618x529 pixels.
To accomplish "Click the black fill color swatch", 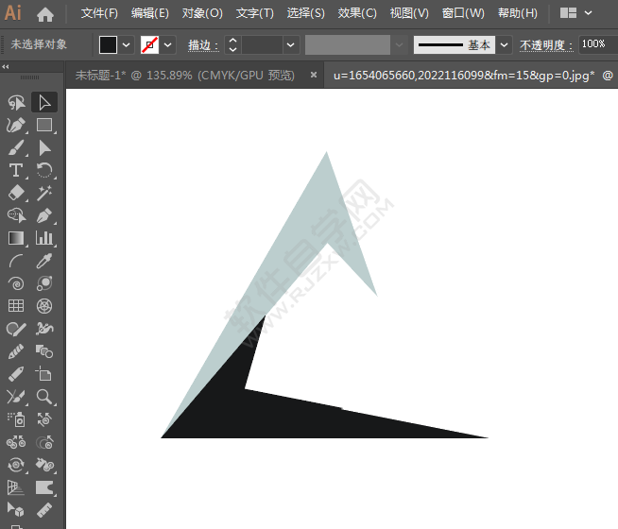I will pyautogui.click(x=109, y=44).
